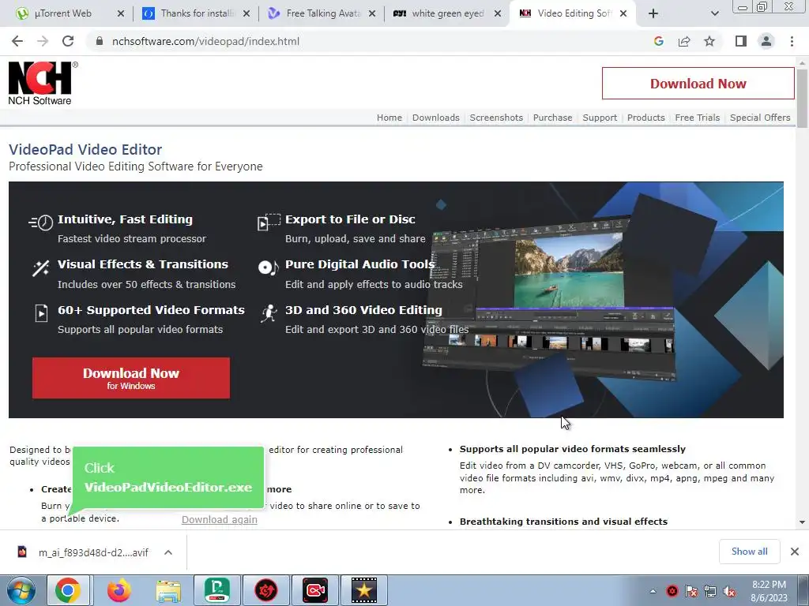This screenshot has width=809, height=606.
Task: Click the Download again link
Action: (220, 519)
